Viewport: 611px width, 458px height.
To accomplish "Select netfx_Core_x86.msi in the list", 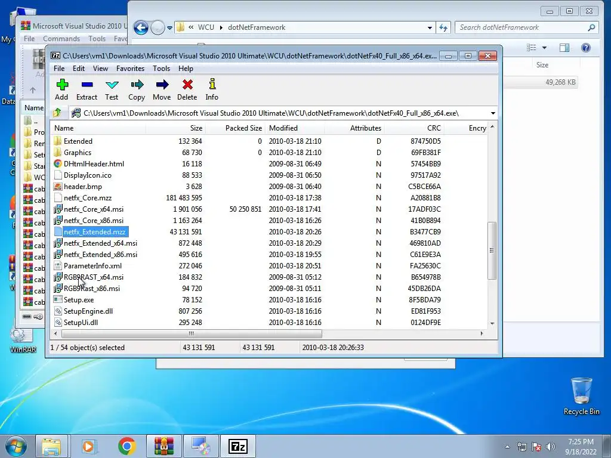I will [94, 221].
